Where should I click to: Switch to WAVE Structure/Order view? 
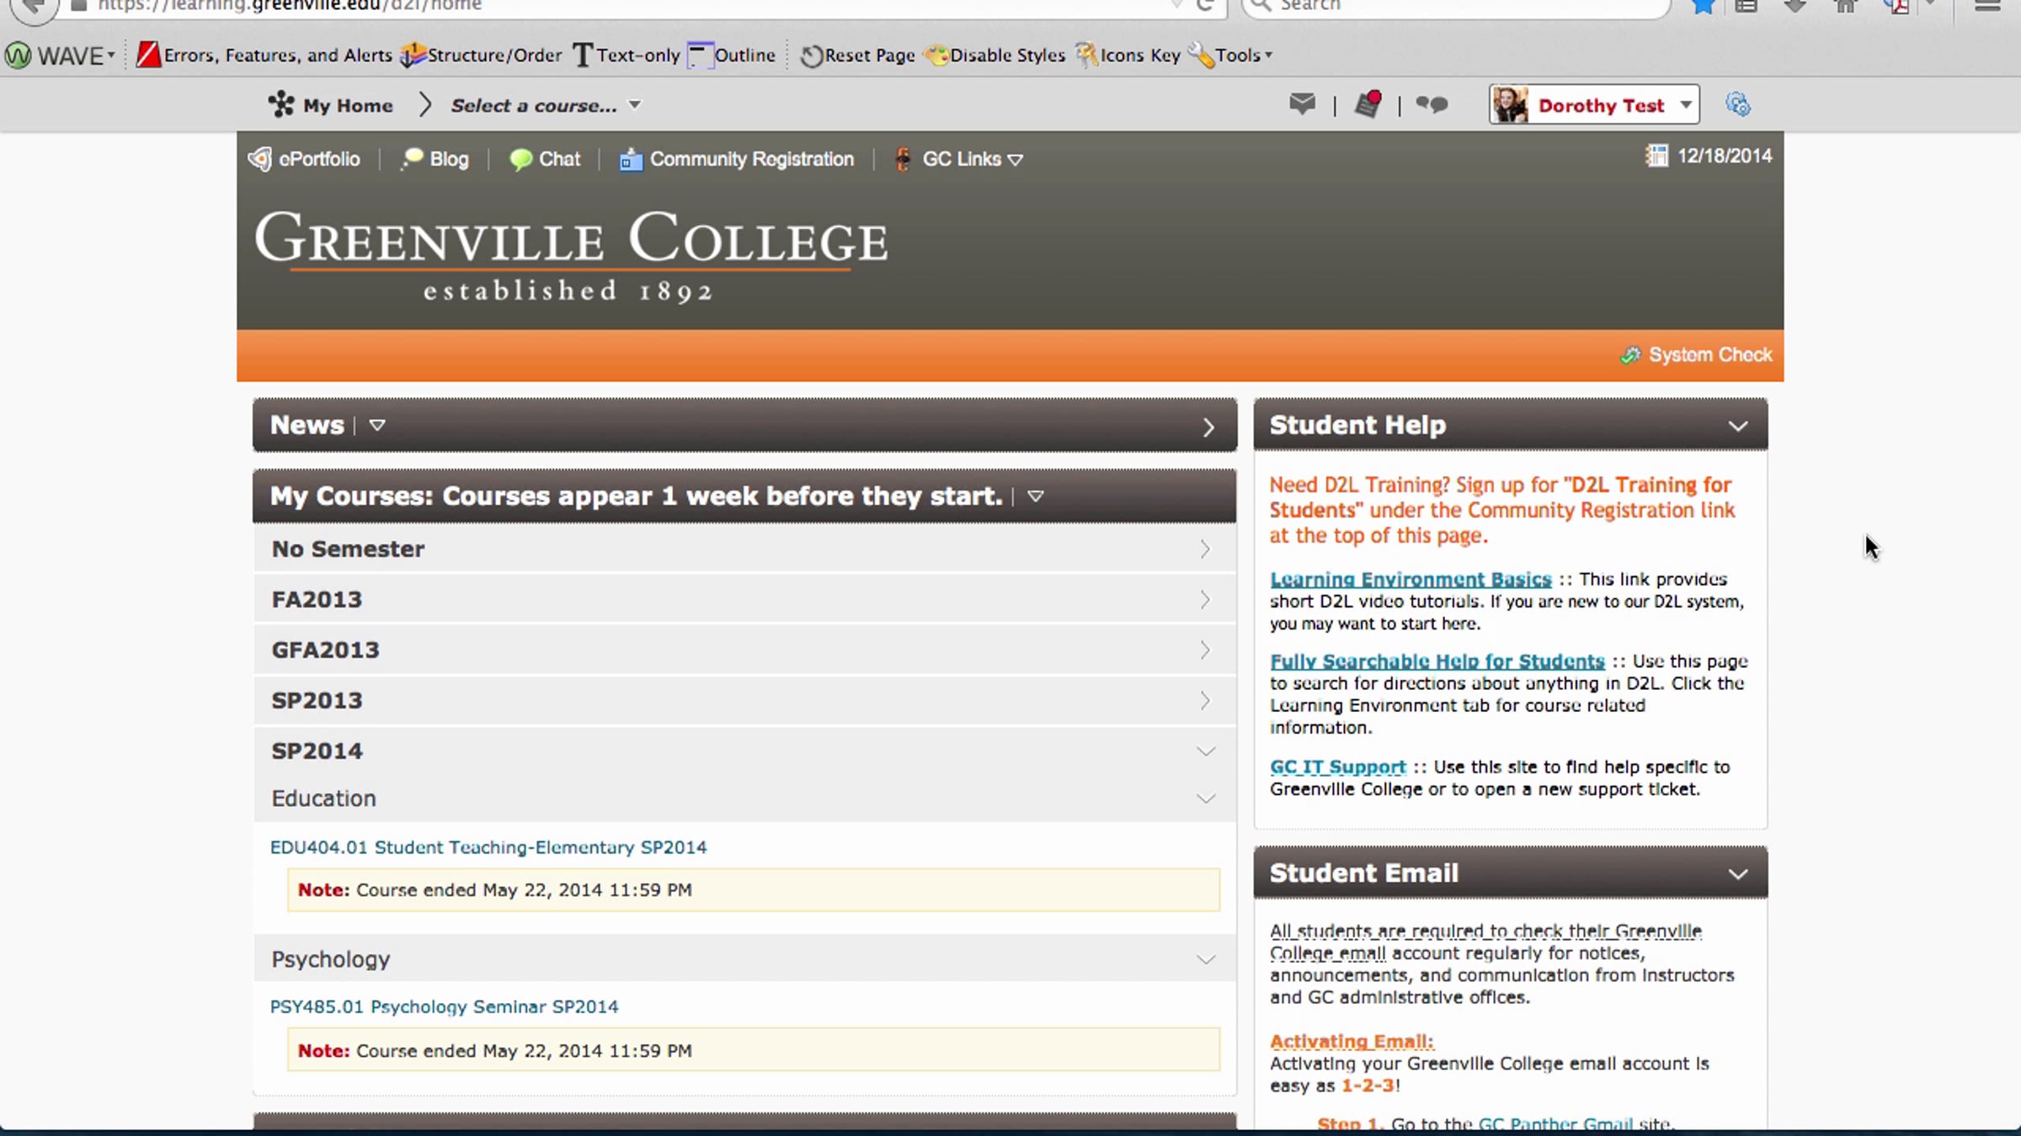[481, 56]
